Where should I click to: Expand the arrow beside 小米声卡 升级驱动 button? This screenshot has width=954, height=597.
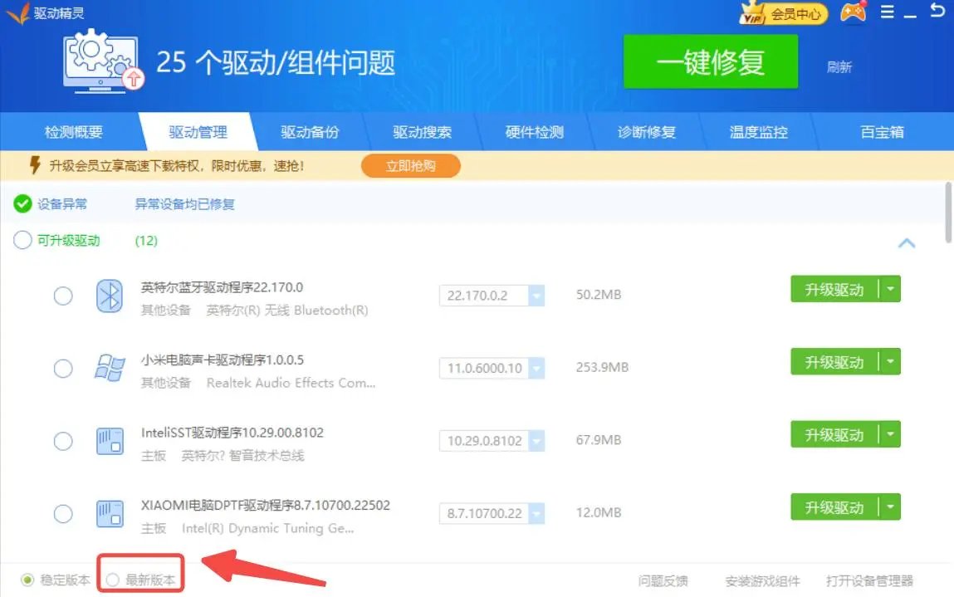click(x=890, y=362)
